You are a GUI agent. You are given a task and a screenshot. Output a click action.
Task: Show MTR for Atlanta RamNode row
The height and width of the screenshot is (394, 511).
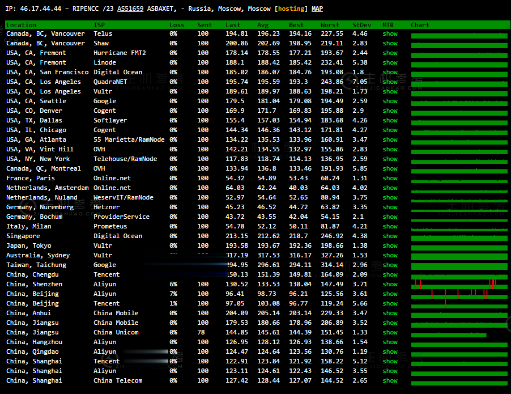pyautogui.click(x=390, y=139)
